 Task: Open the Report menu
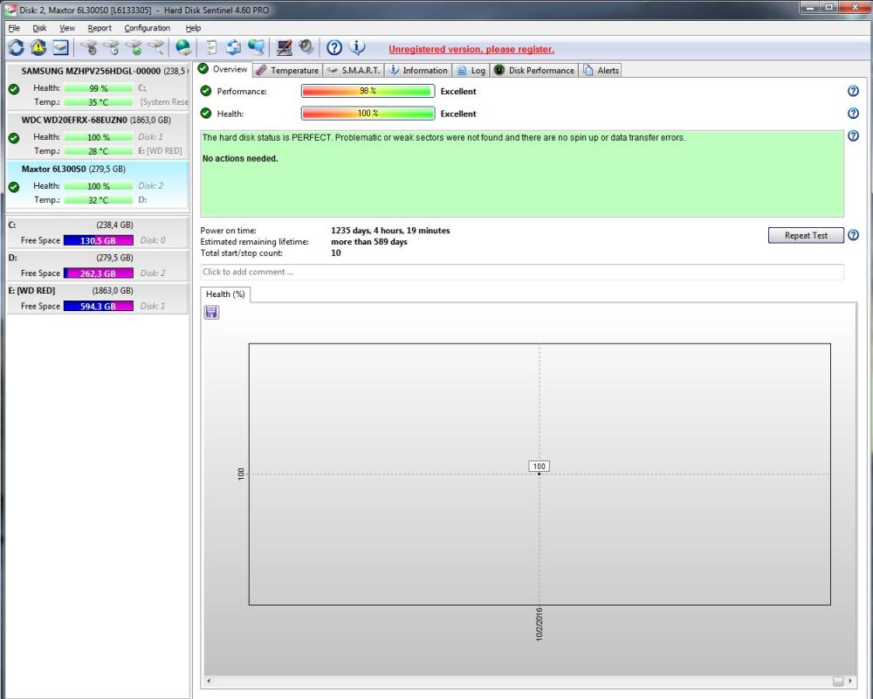click(x=100, y=28)
